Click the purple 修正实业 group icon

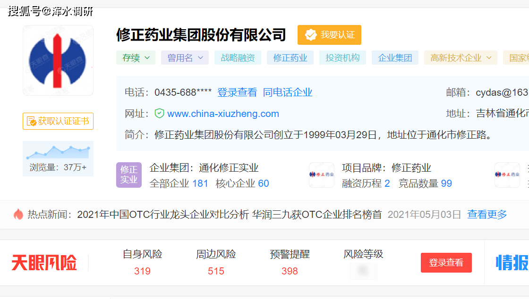(x=129, y=175)
